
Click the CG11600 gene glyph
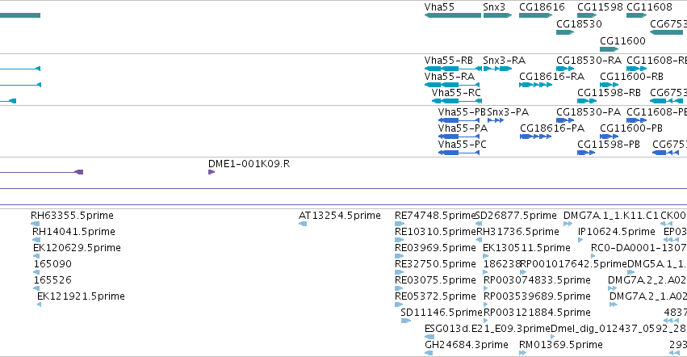(609, 49)
